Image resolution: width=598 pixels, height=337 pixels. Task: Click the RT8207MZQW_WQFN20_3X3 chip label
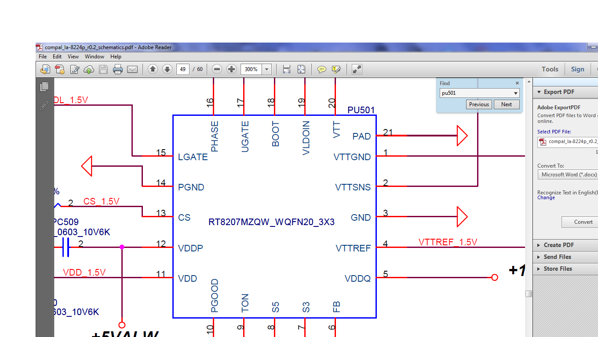(271, 222)
